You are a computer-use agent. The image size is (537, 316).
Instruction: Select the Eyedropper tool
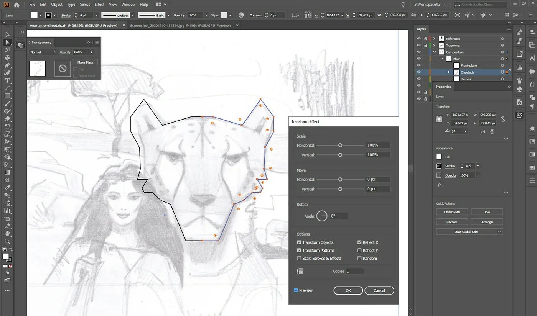pyautogui.click(x=7, y=188)
